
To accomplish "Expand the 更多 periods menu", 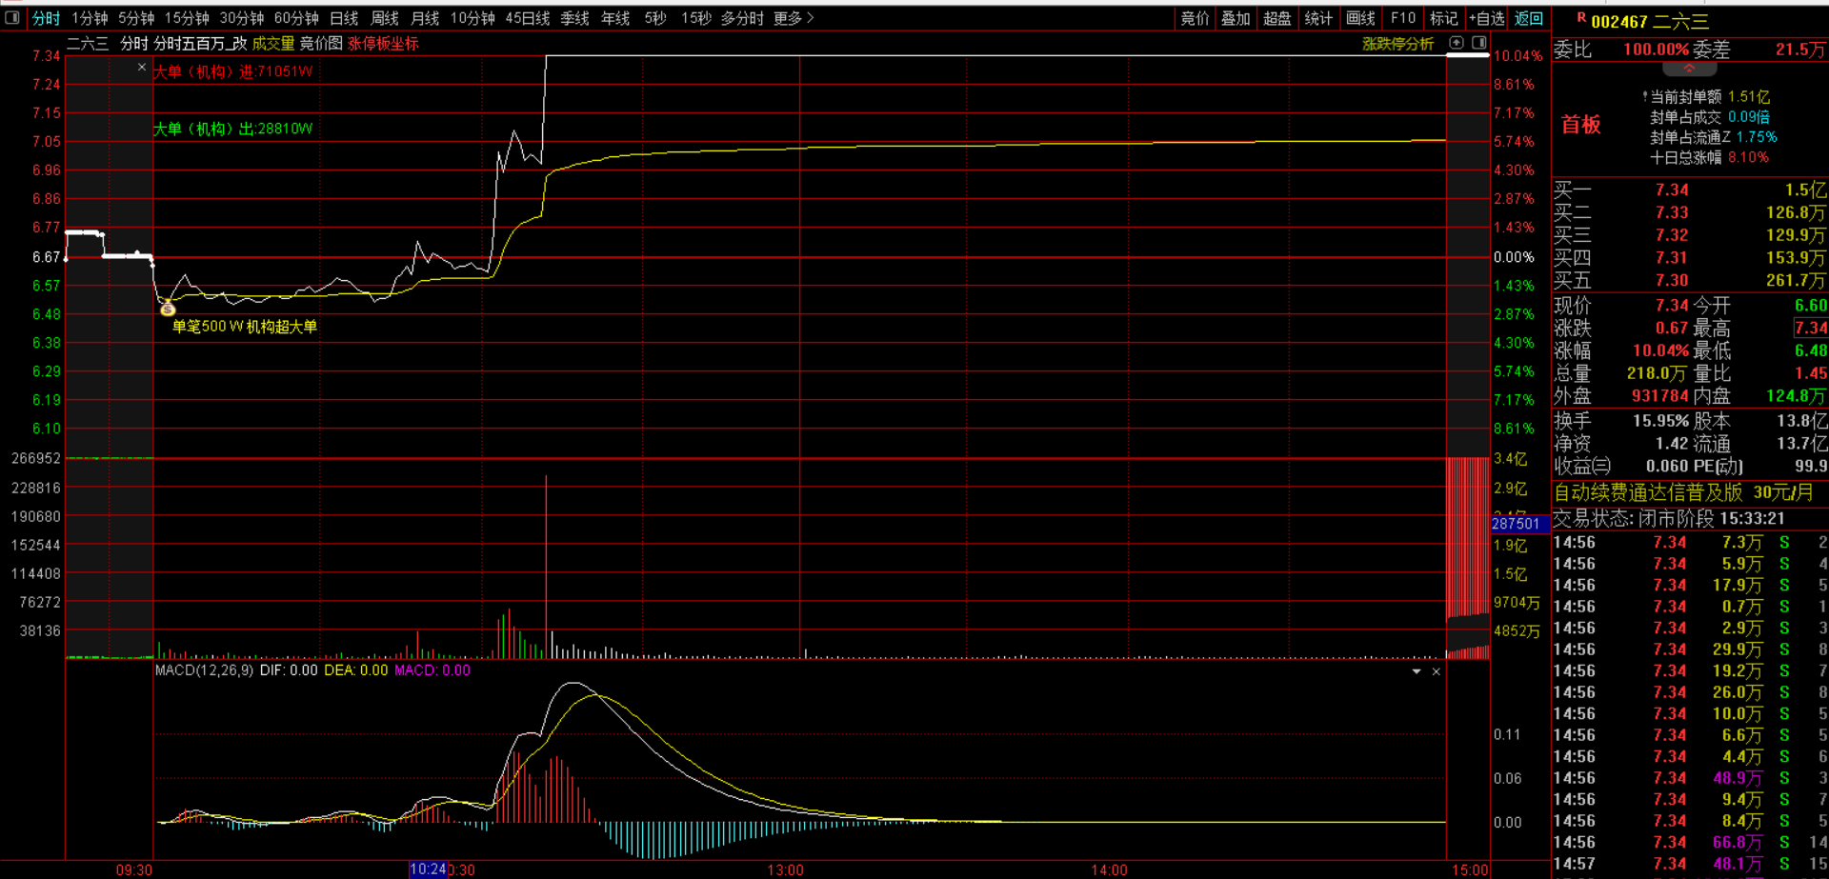I will pos(794,18).
